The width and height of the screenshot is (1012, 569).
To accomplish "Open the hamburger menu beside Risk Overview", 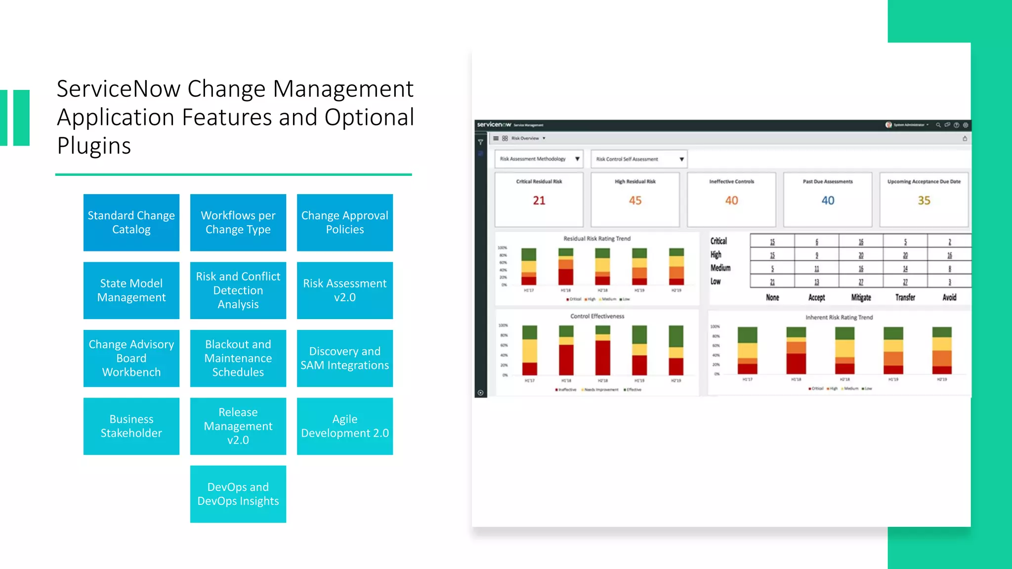I will click(x=496, y=138).
